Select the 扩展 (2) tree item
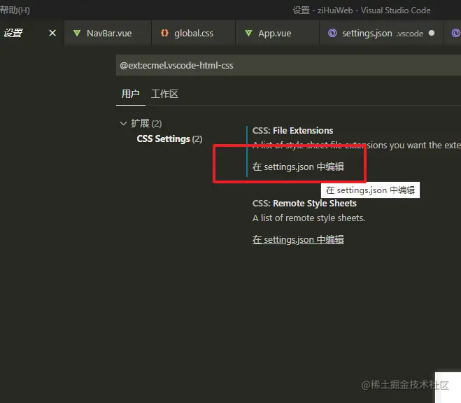Screen dimensions: 461x403 click(146, 123)
